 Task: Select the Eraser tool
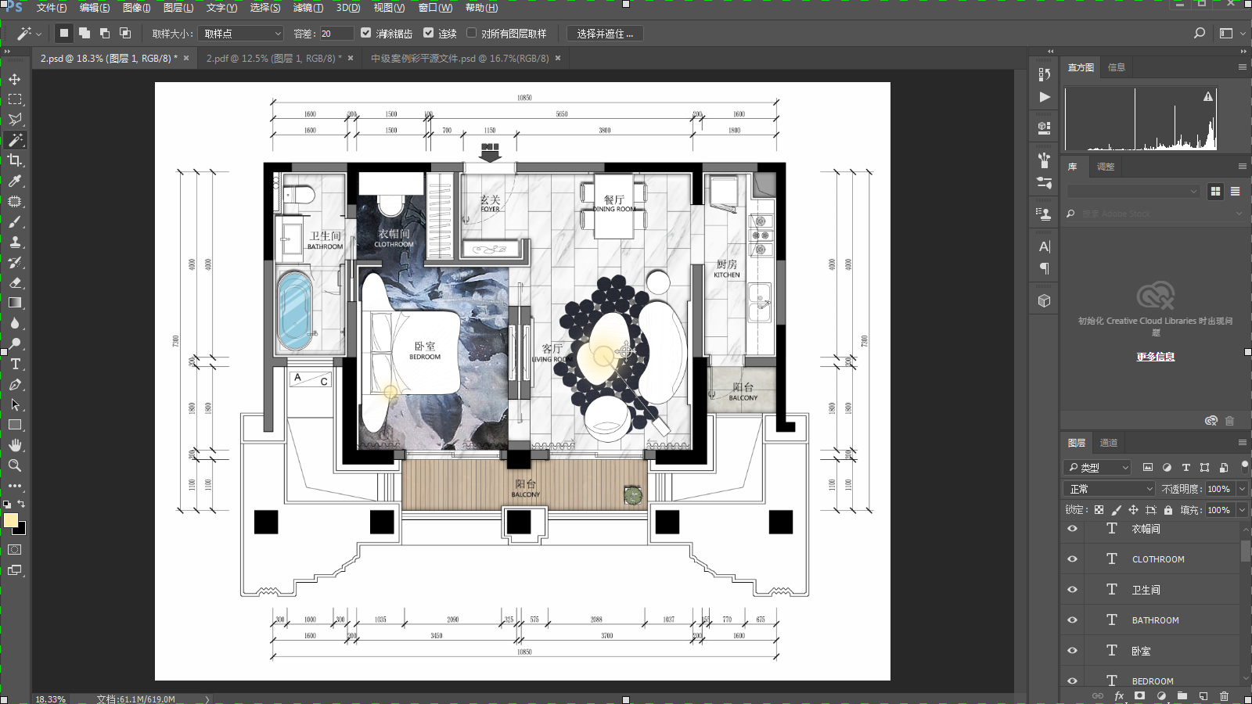pyautogui.click(x=15, y=282)
